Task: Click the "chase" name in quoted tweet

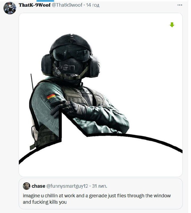Action: click(x=38, y=186)
